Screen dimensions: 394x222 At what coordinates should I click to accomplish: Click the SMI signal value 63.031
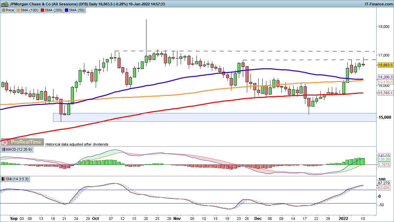coord(384,188)
